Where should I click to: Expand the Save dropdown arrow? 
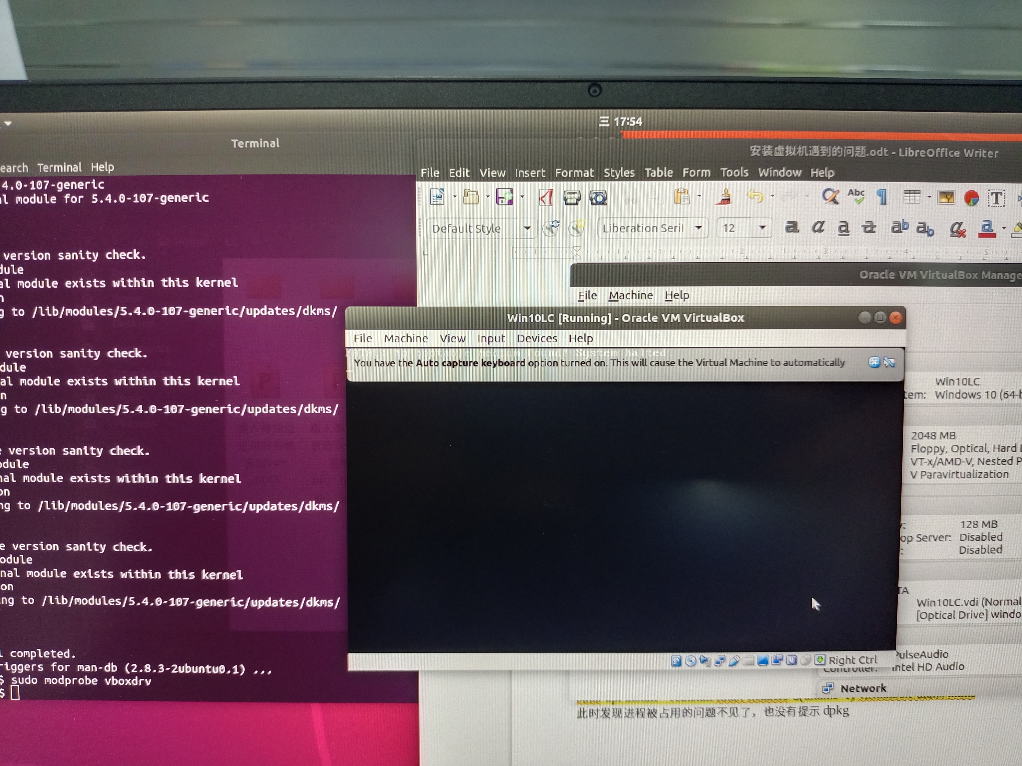(522, 197)
